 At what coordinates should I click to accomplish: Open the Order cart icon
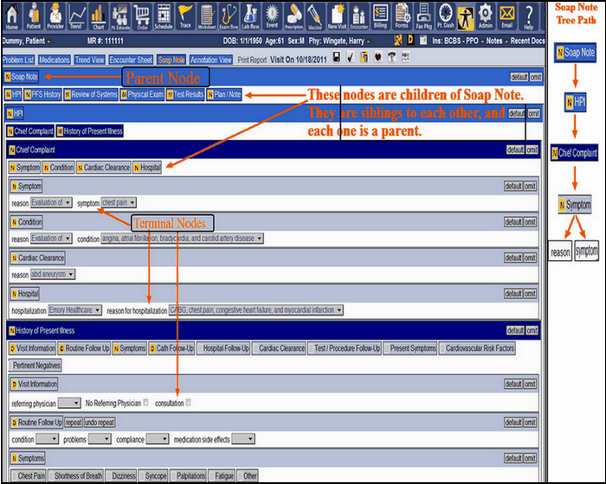coord(142,16)
